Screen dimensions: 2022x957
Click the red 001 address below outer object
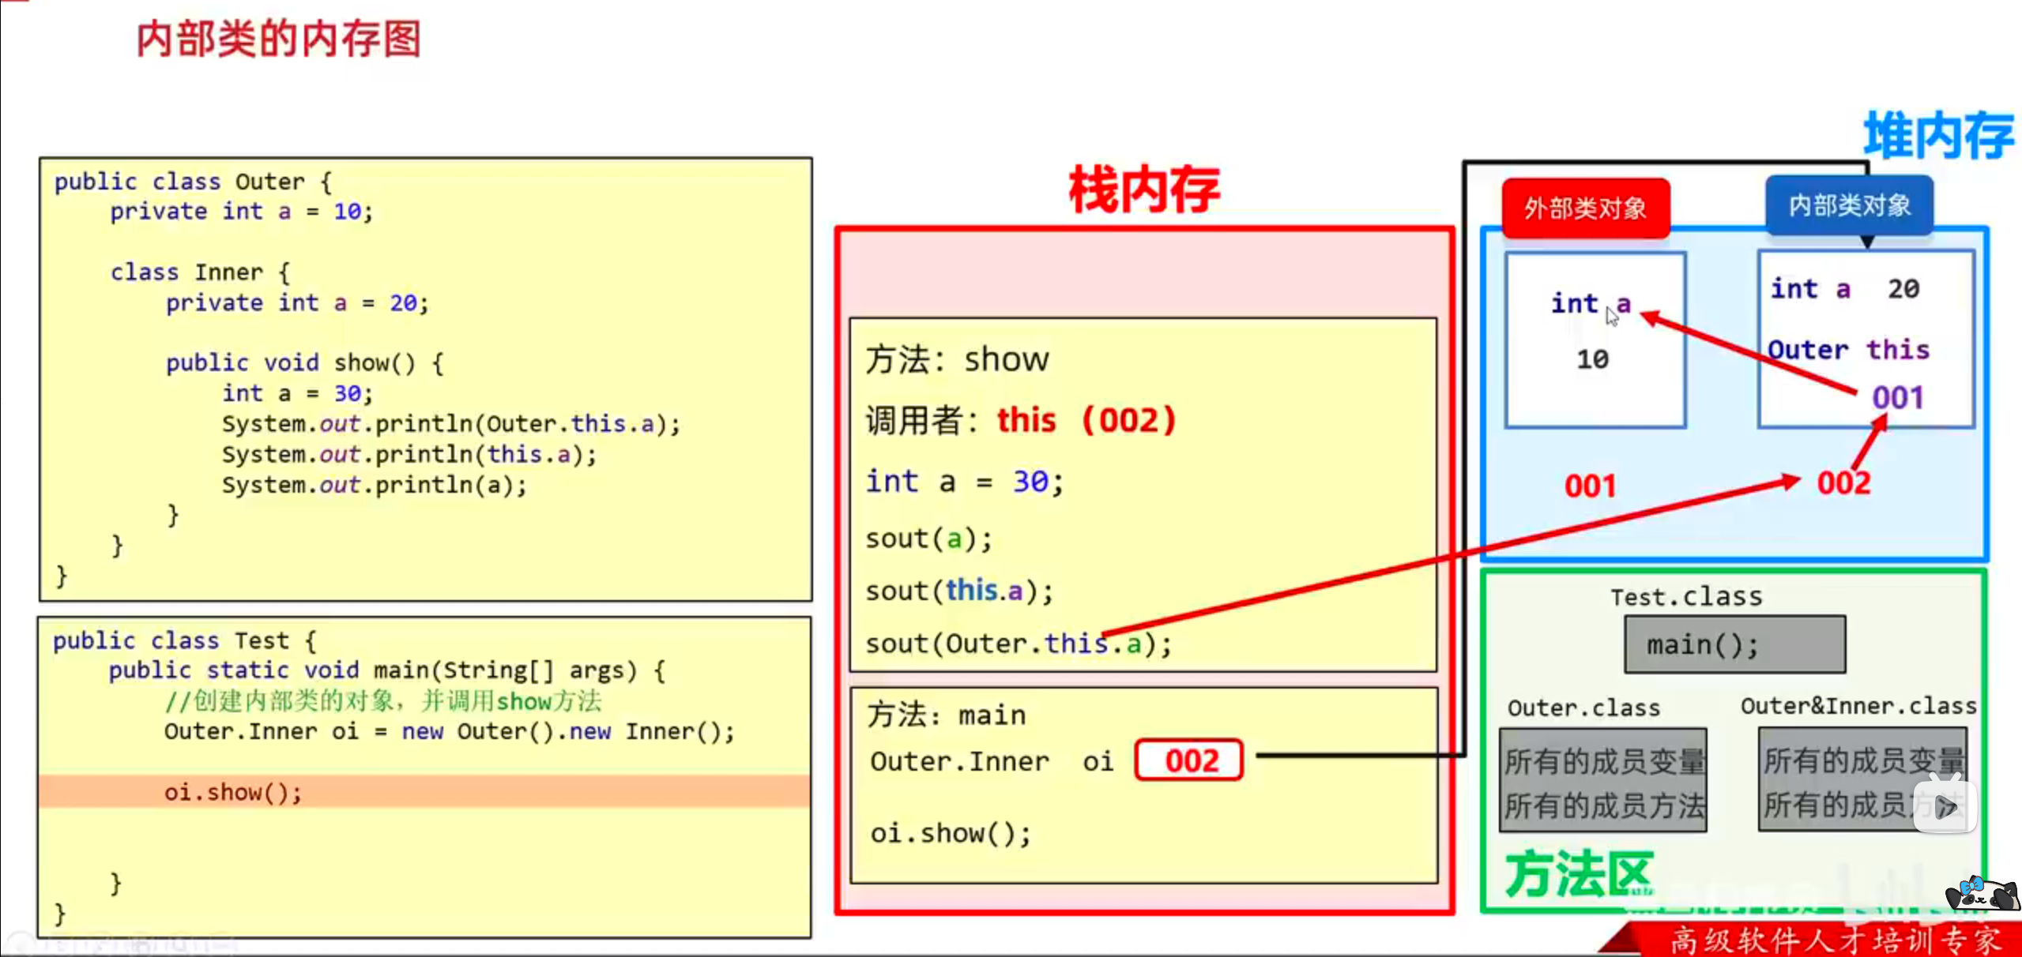click(x=1590, y=486)
